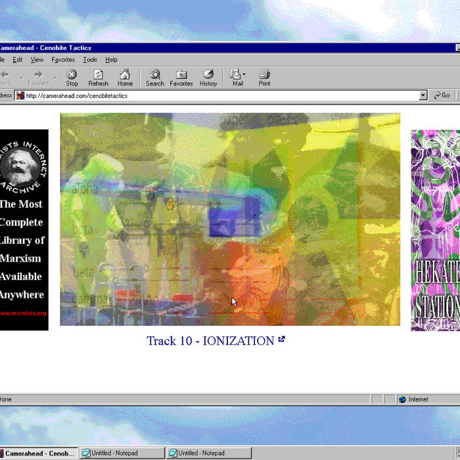Open the Help menu
Screen dimensions: 460x460
[x=111, y=60]
